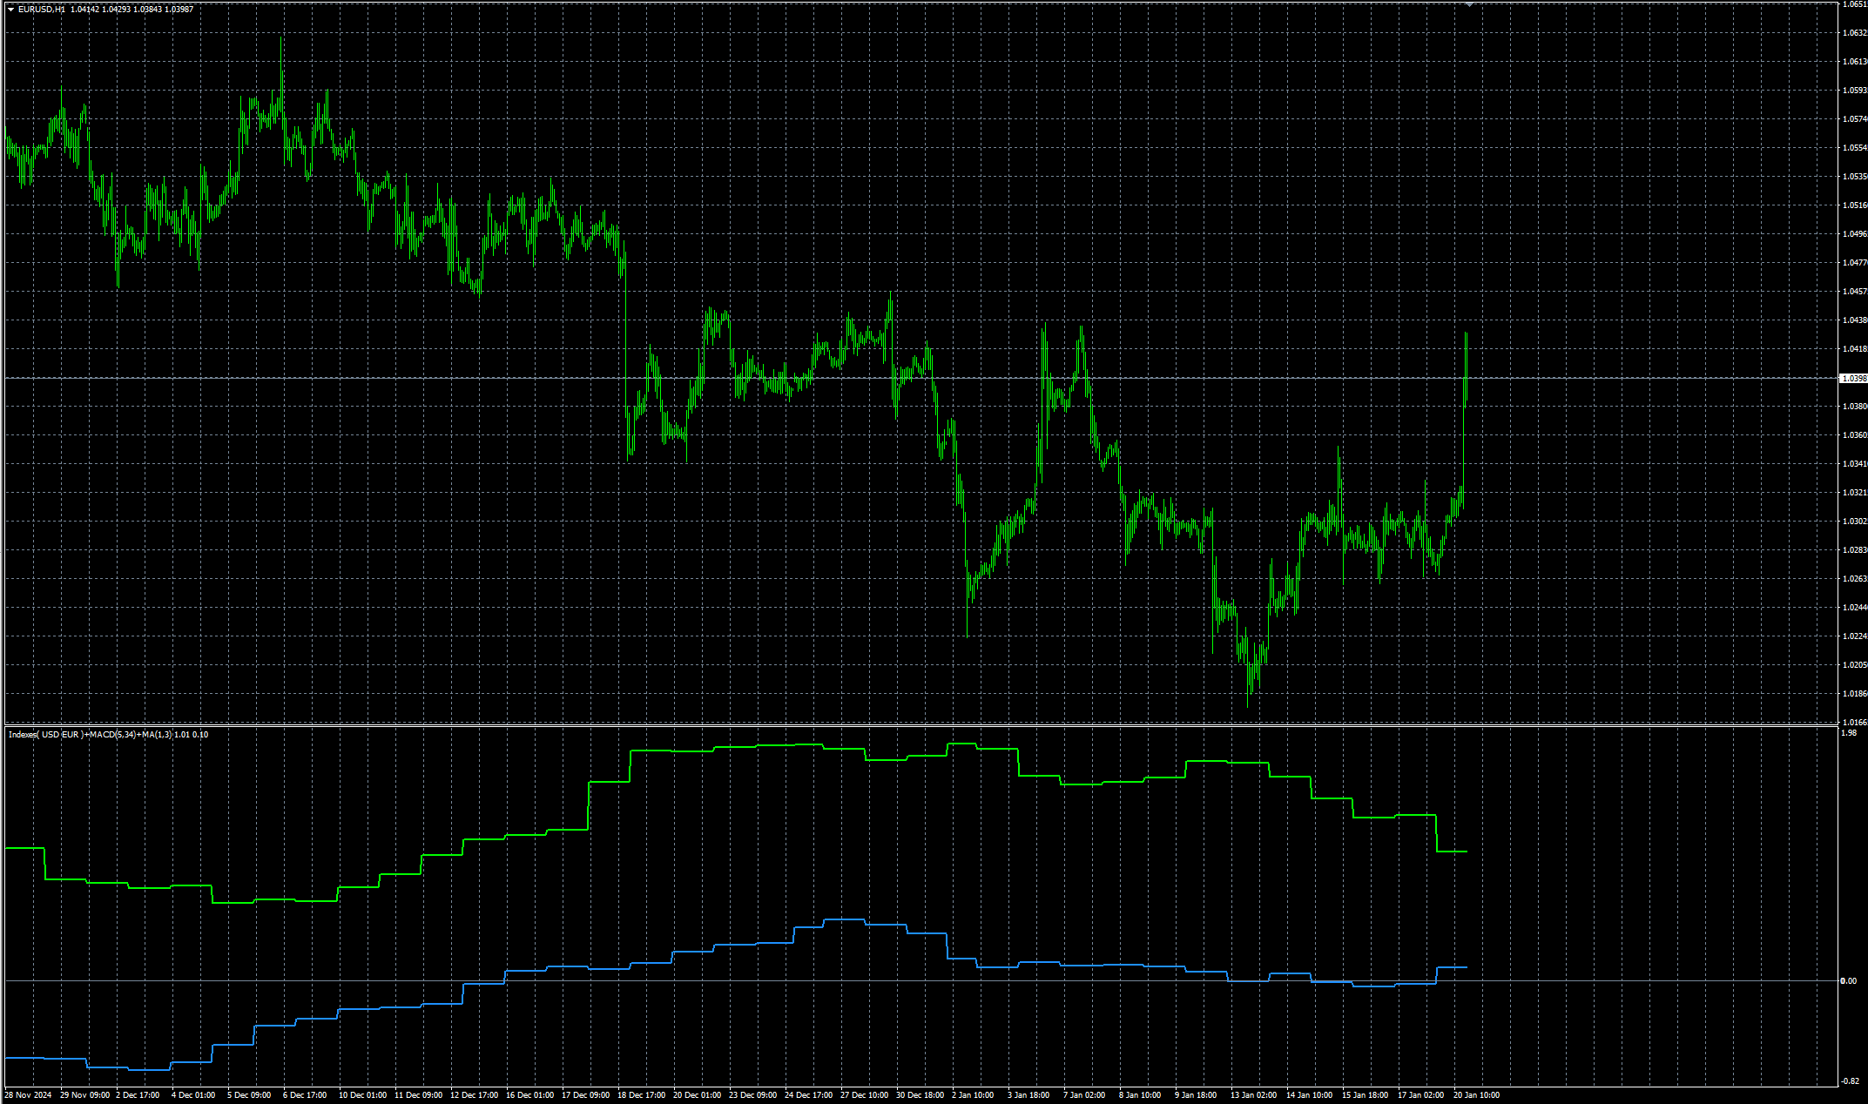Click the 12 Dec 17:00 time label
This screenshot has height=1104, width=1868.
pos(475,1095)
